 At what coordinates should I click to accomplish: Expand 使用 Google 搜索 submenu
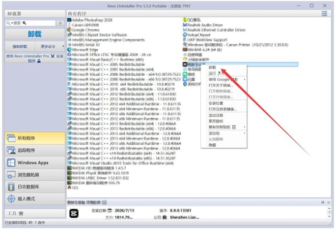(x=224, y=79)
